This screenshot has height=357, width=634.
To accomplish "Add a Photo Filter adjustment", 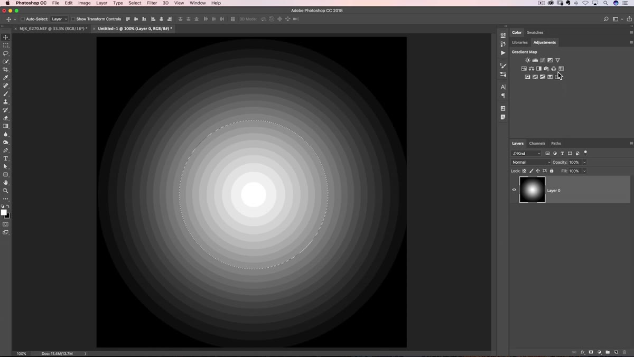I will [546, 69].
